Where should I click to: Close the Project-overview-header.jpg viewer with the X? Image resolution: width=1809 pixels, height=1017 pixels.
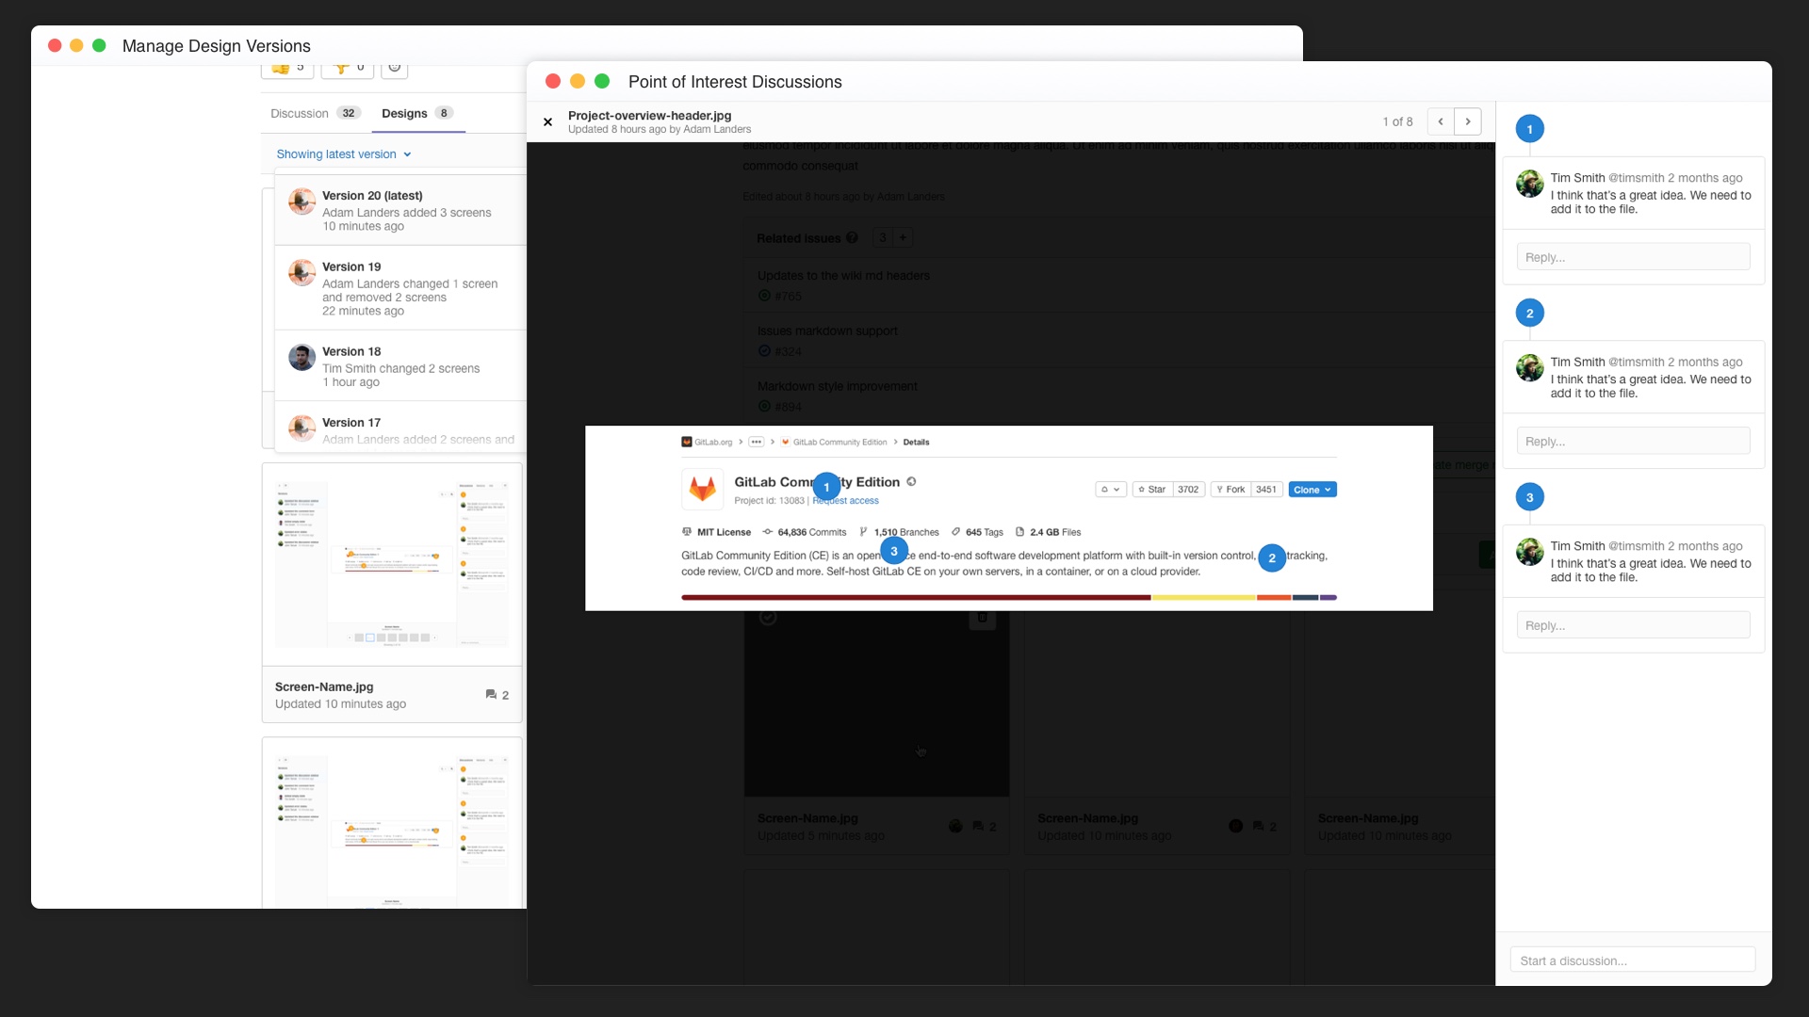coord(546,121)
